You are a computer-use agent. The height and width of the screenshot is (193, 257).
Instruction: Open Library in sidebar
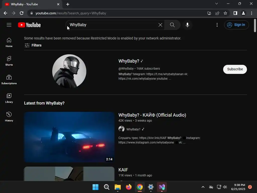click(x=9, y=98)
